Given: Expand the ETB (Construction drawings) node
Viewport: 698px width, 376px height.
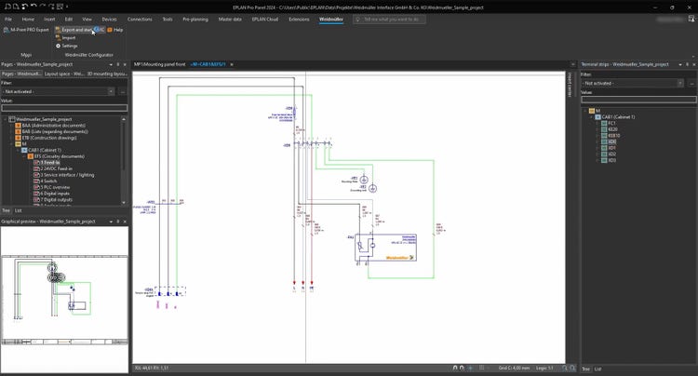Looking at the screenshot, I should click(x=10, y=137).
